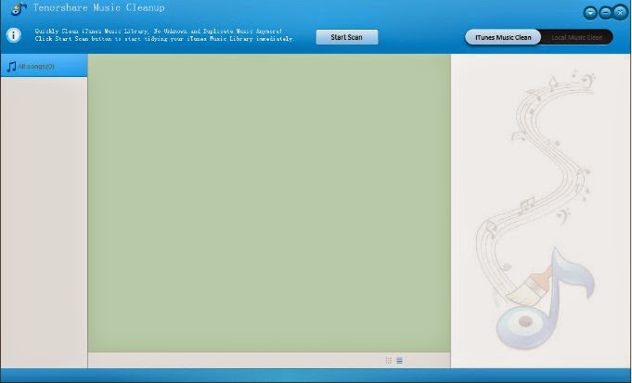Select All songs(0) in the sidebar
The width and height of the screenshot is (632, 383).
pyautogui.click(x=44, y=66)
